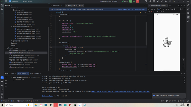Switch to MainActivity.kt editor tab

coord(56,5)
